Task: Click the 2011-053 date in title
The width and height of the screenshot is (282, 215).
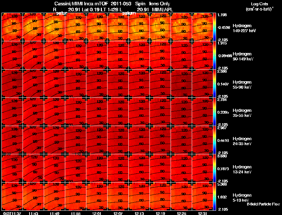Action: click(121, 4)
